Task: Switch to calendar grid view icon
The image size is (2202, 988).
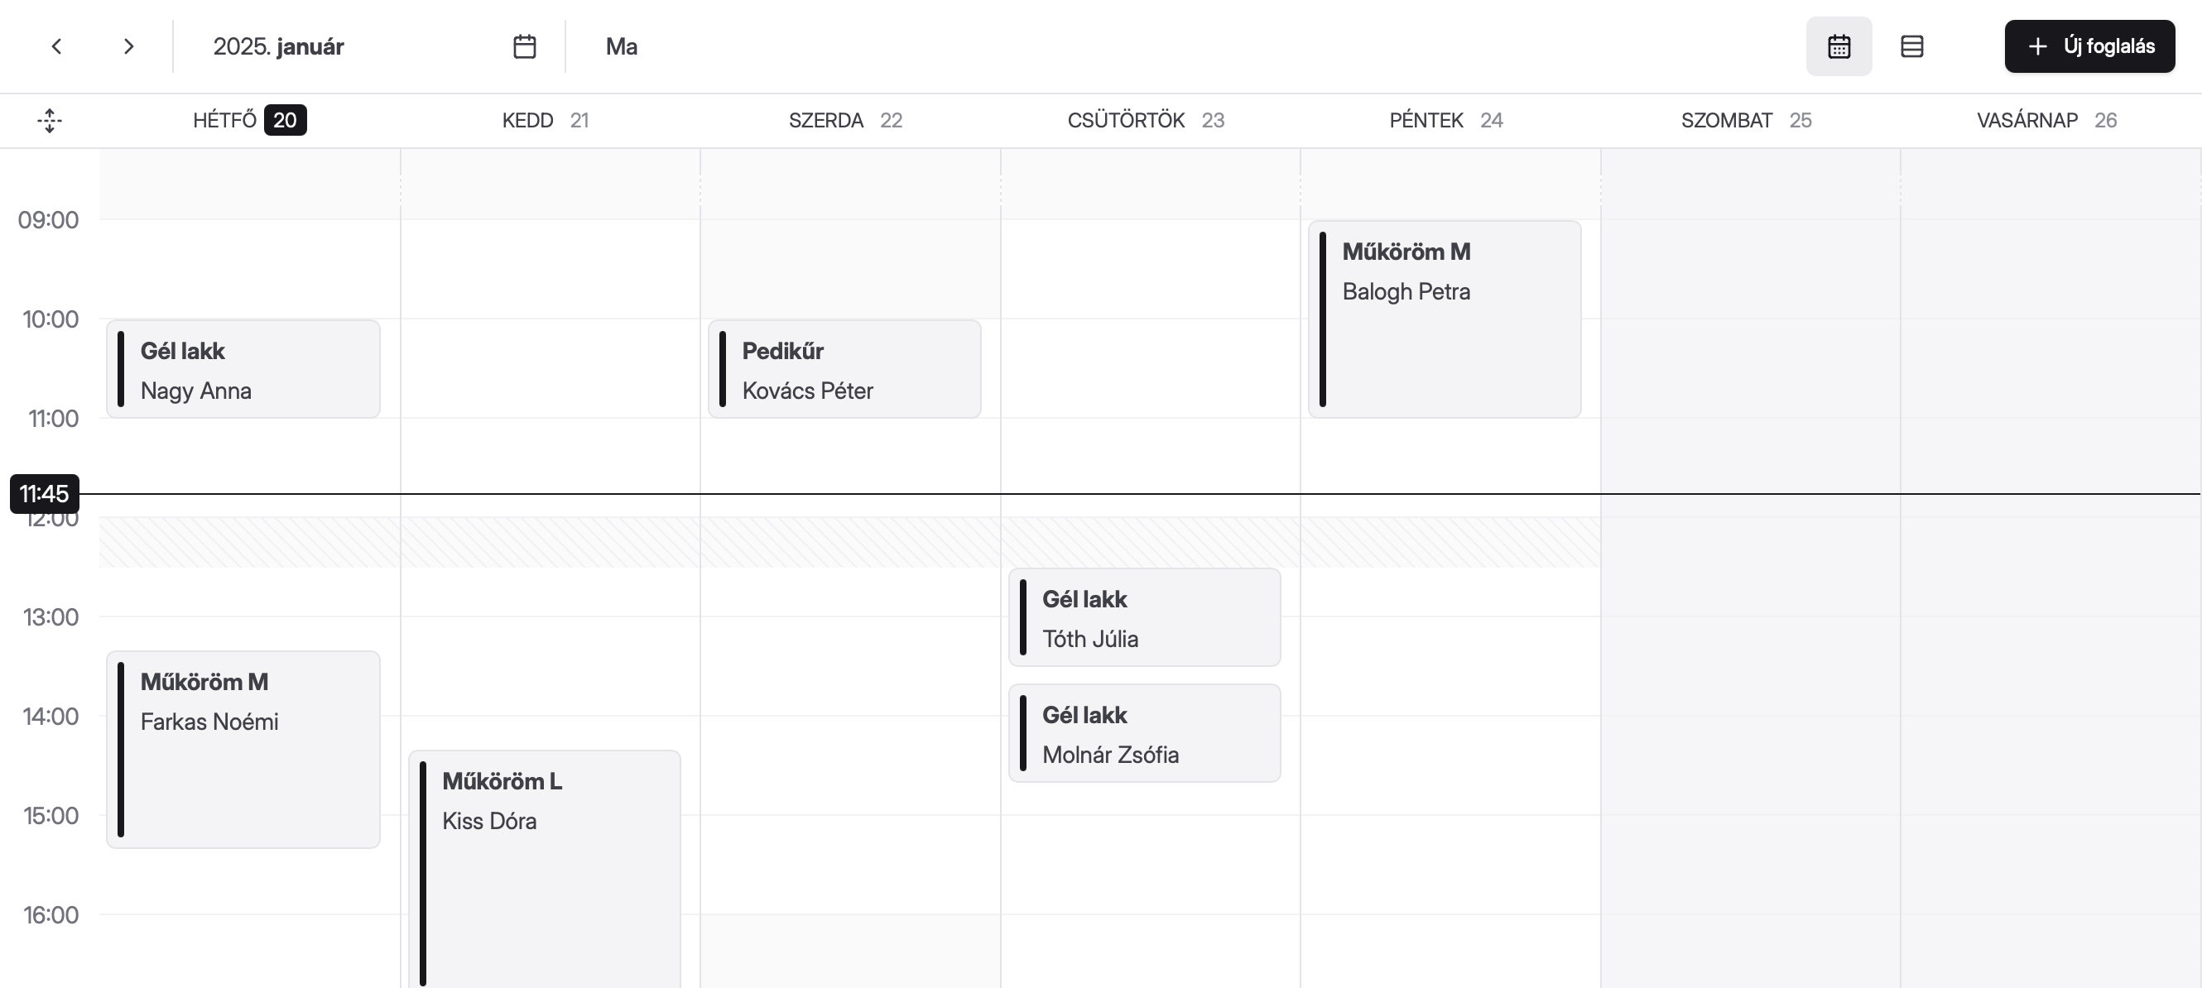Action: (1839, 46)
